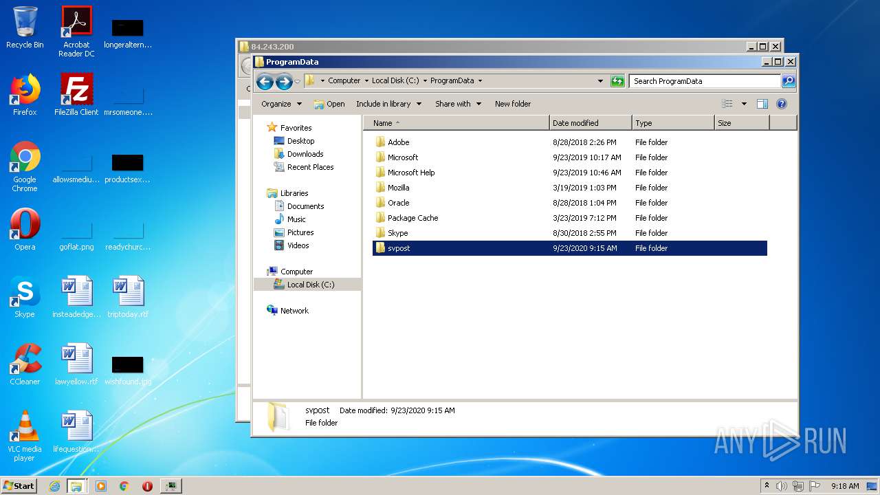Click the Start button
Image resolution: width=880 pixels, height=495 pixels.
click(19, 486)
